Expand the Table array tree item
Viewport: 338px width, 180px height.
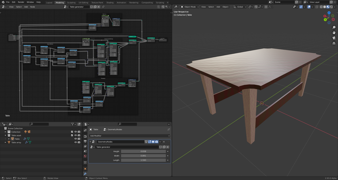tap(5, 142)
